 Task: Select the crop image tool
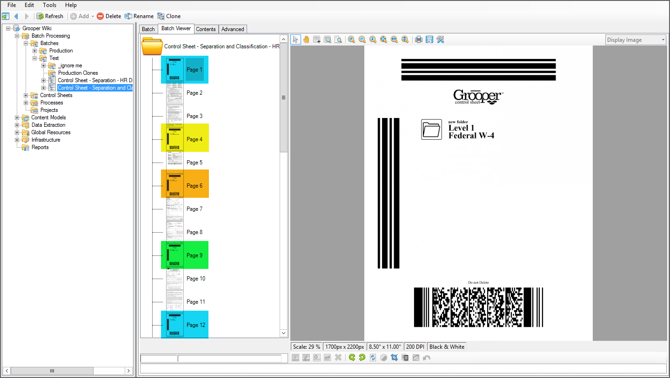[394, 358]
